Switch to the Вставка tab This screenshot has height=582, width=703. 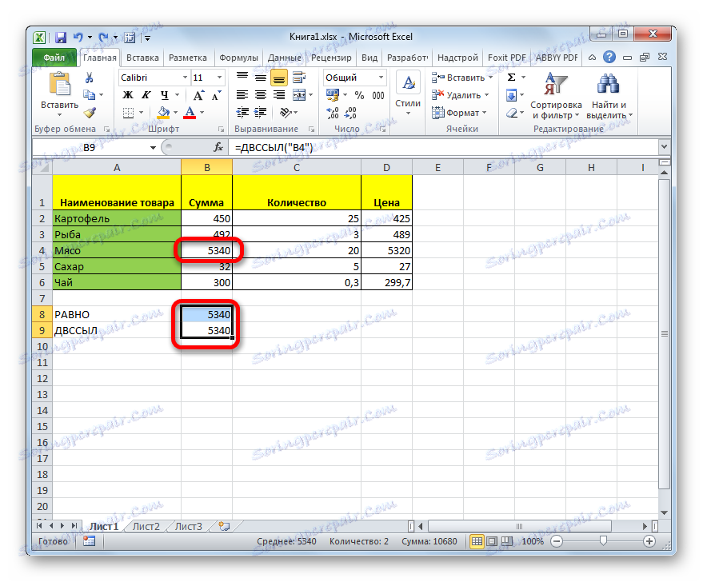pos(142,58)
